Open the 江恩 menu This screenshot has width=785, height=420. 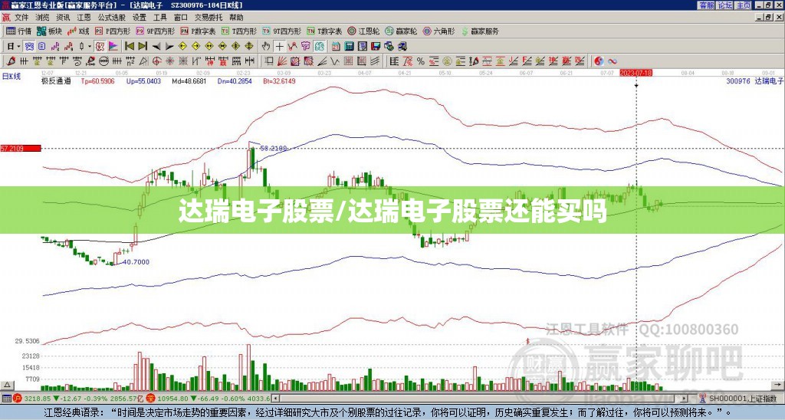(x=84, y=18)
